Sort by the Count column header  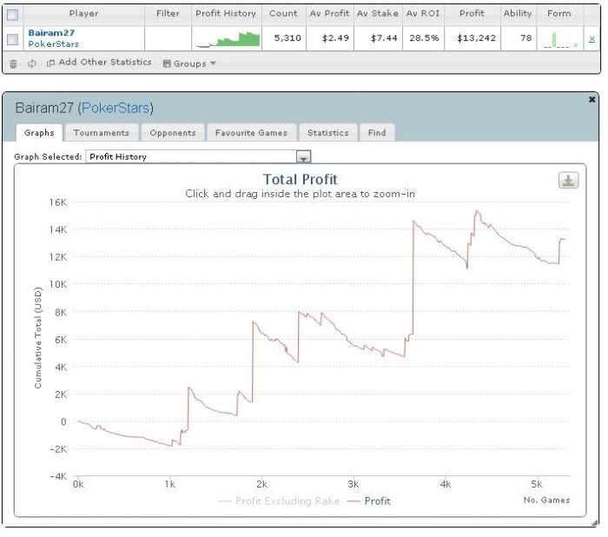(283, 14)
